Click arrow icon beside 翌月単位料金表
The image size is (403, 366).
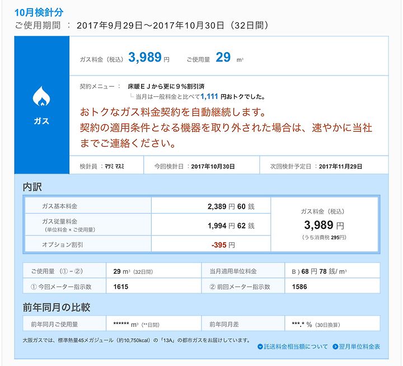(335, 346)
